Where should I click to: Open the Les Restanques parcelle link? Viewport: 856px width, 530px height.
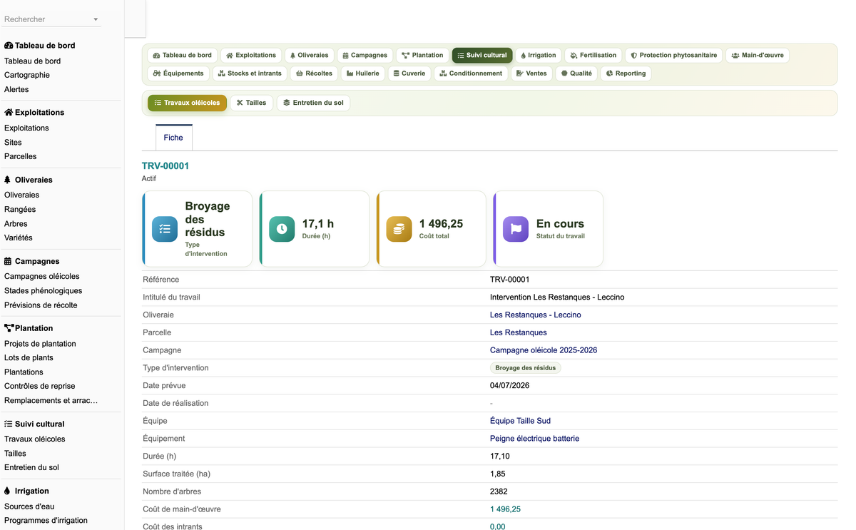[519, 332]
